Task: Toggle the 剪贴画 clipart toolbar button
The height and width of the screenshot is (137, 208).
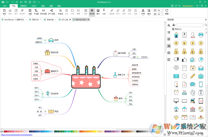Action: 92,12
